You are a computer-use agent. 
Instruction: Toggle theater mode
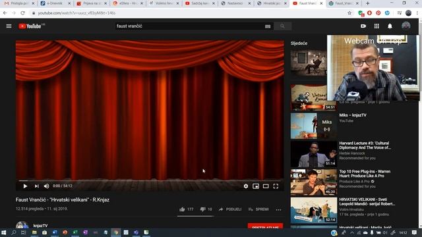click(x=266, y=186)
